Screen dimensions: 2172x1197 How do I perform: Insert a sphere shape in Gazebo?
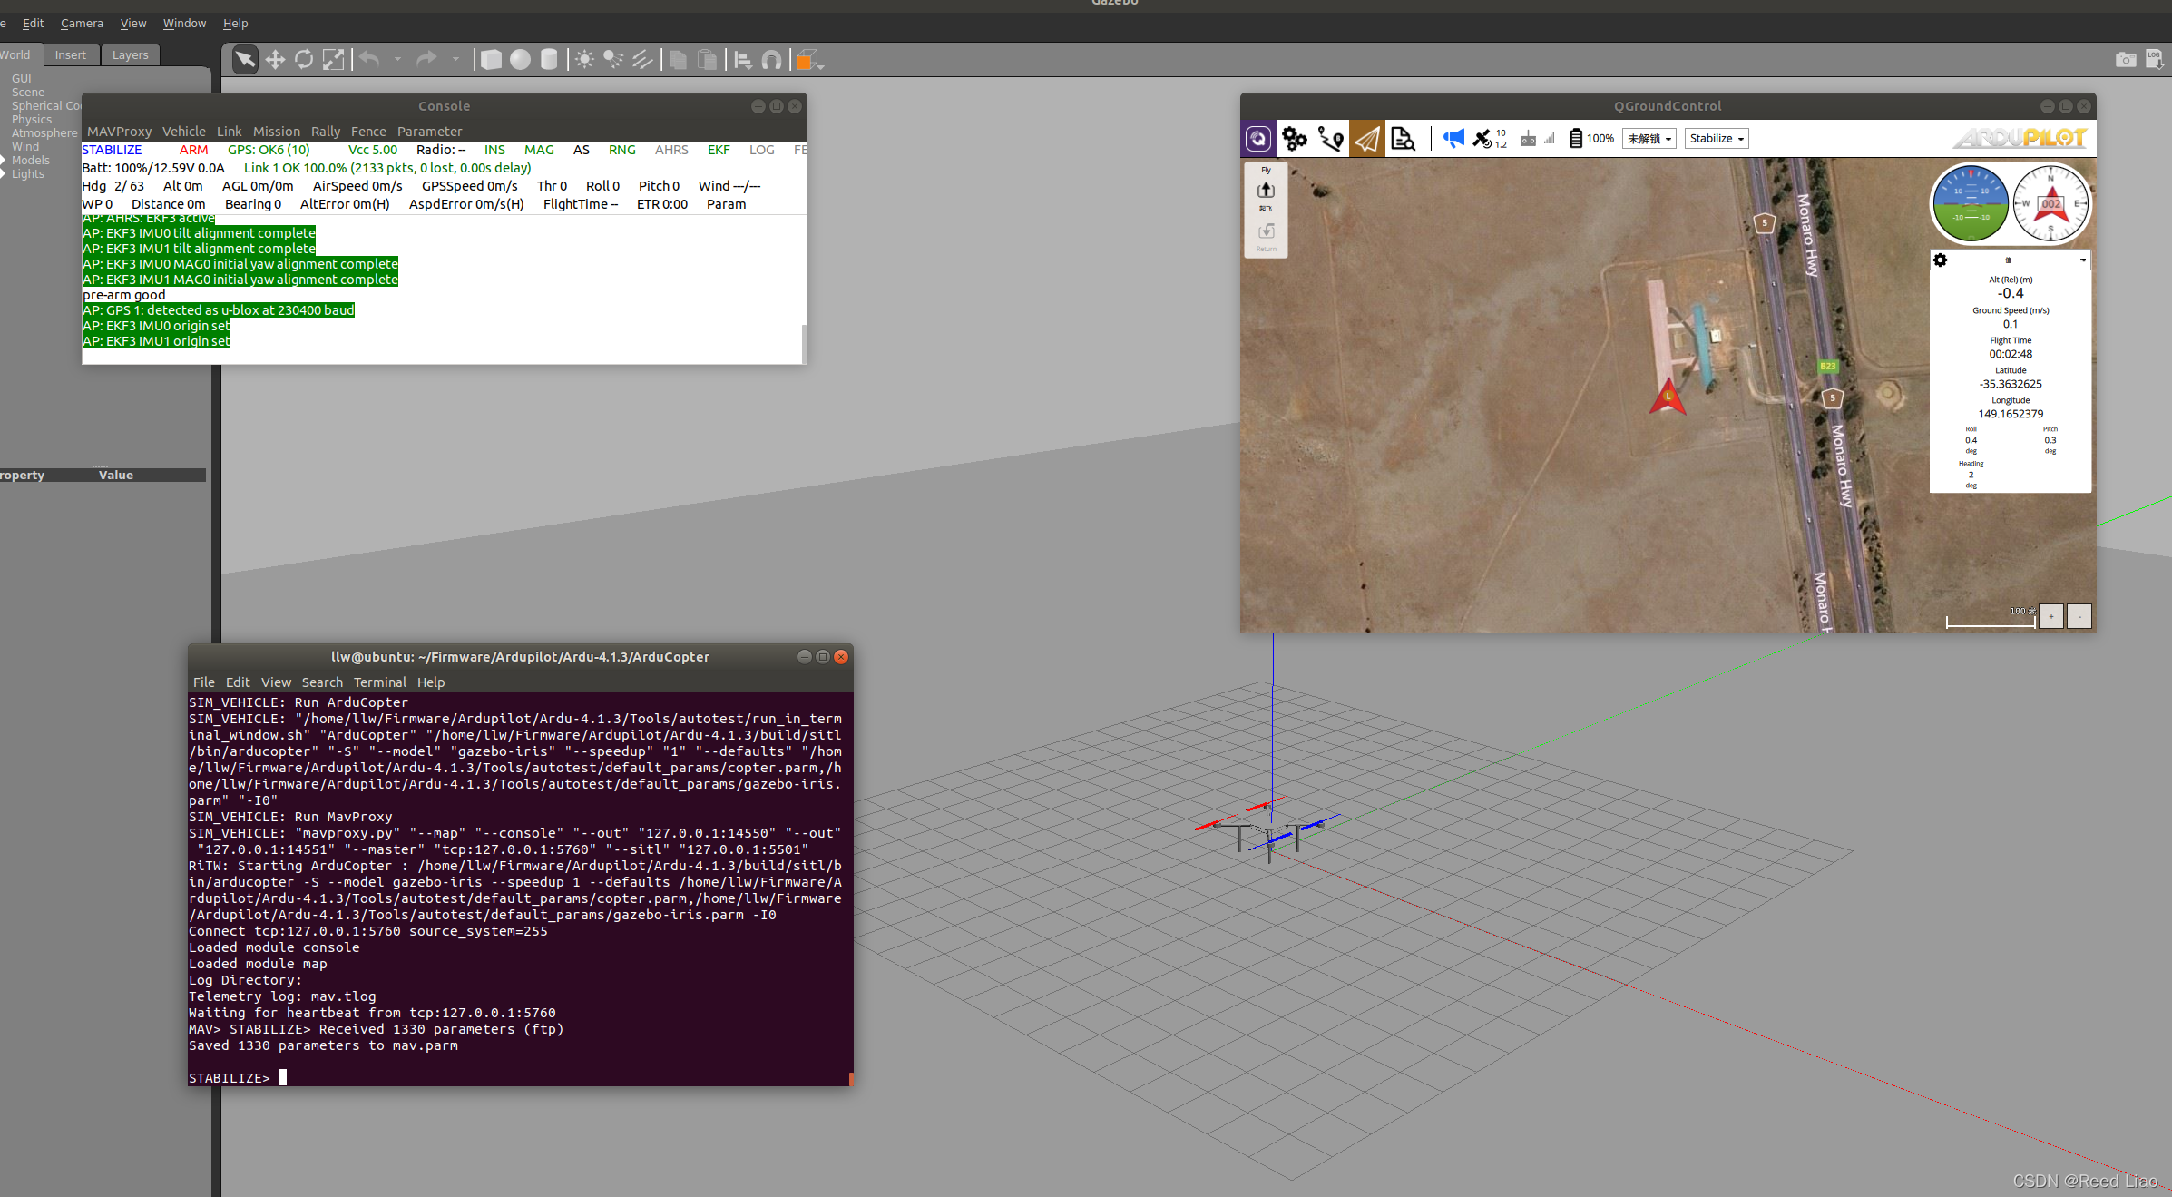(x=520, y=60)
